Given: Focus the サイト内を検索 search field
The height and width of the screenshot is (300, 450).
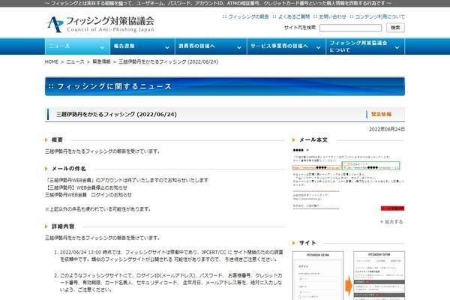Looking at the screenshot, I should coord(350,28).
